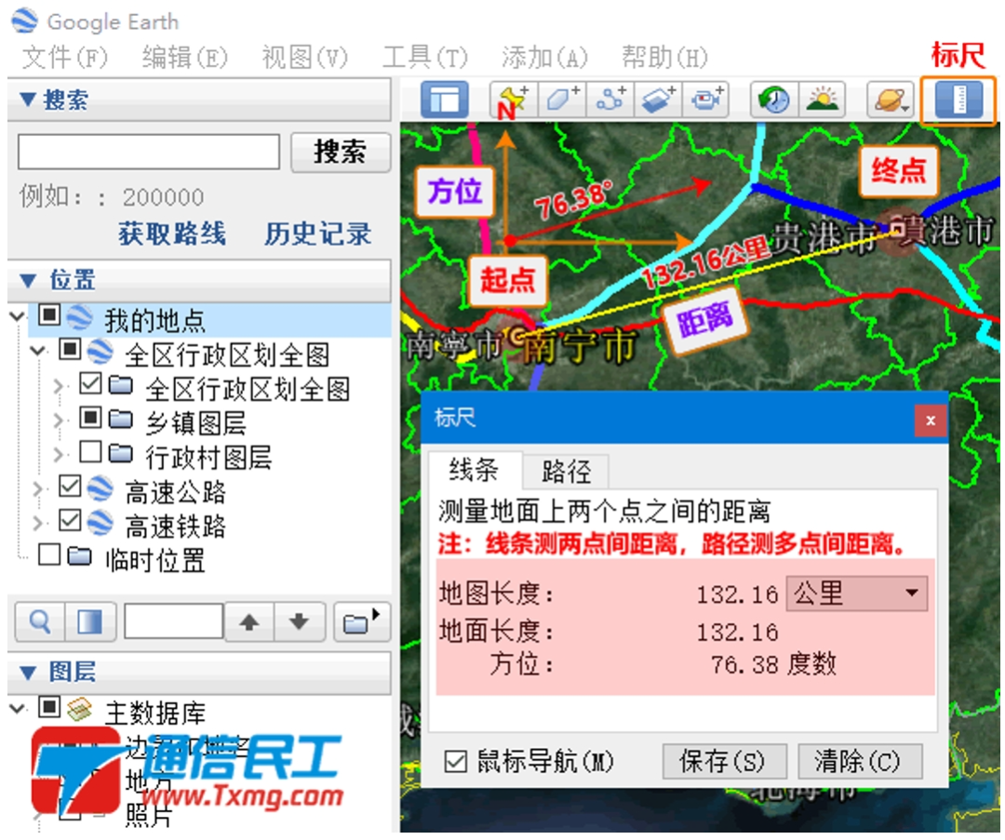The height and width of the screenshot is (840, 1005).
Task: Move item down with arrow button
Action: [299, 621]
